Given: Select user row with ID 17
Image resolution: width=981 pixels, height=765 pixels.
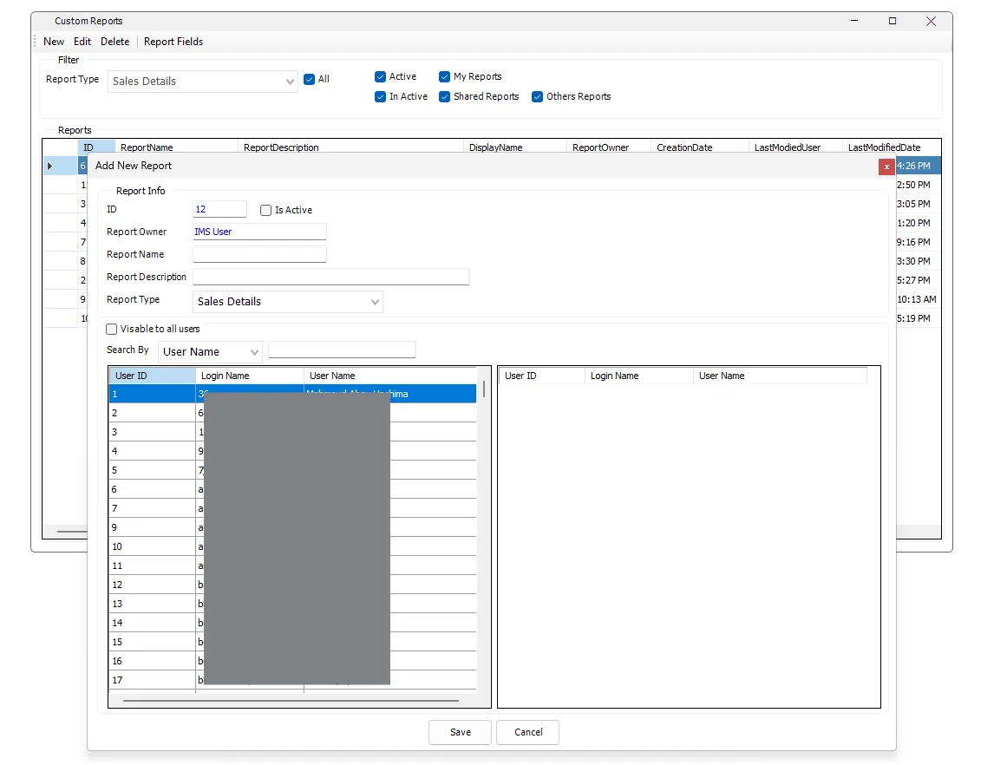Looking at the screenshot, I should click(293, 680).
